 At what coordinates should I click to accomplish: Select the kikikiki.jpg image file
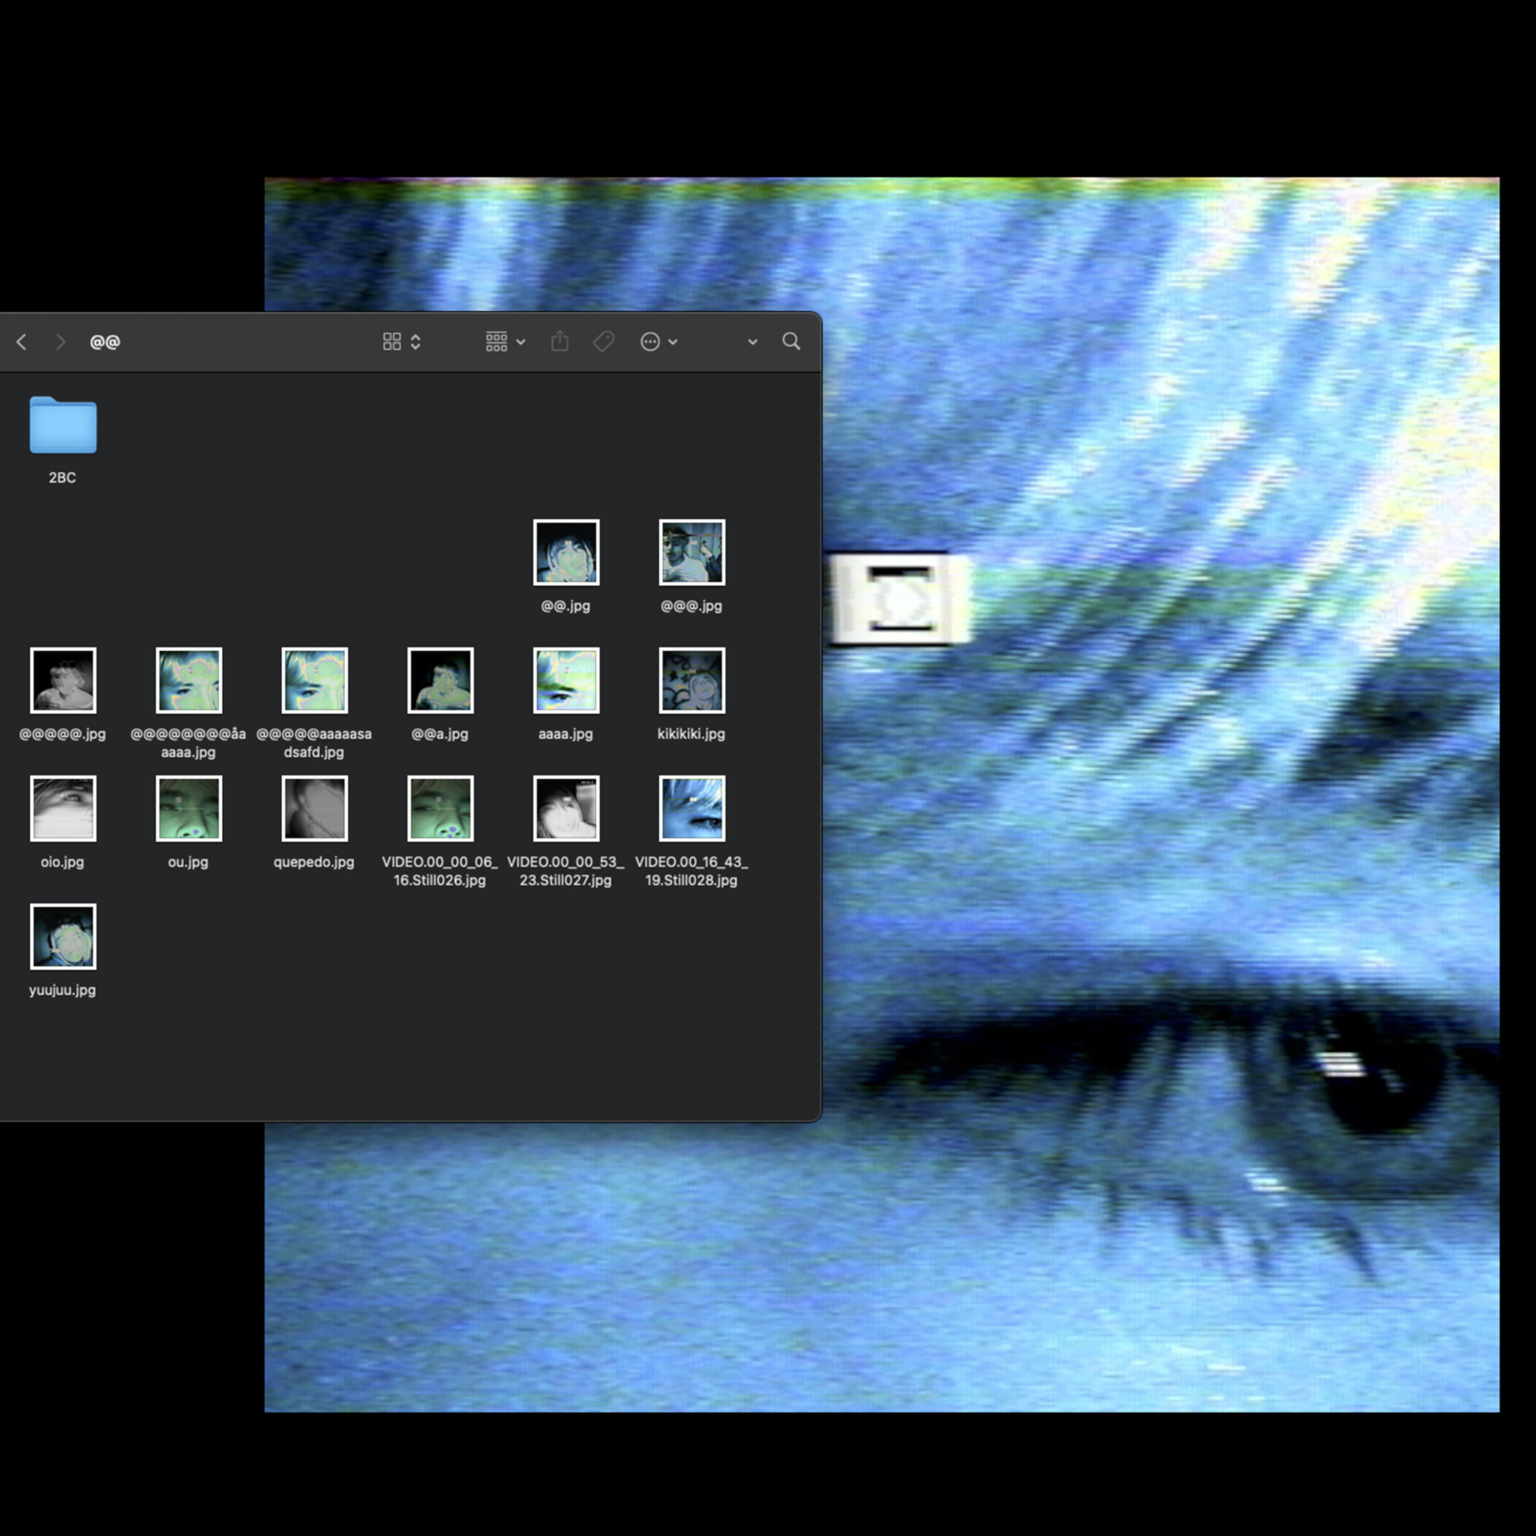(692, 680)
